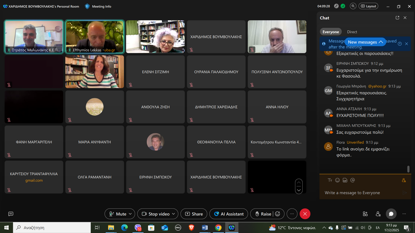
Task: Open the emoji picker in chat
Action: click(x=338, y=180)
